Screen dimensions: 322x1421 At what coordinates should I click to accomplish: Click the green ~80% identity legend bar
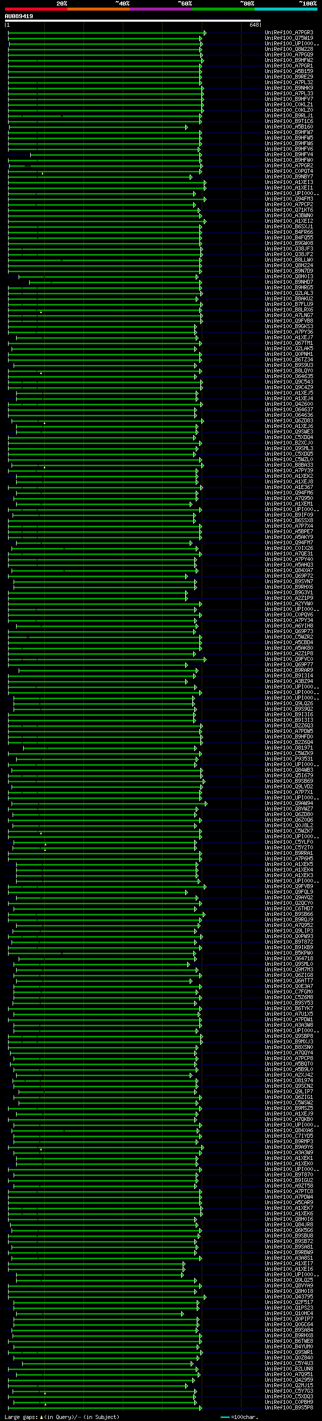(x=223, y=9)
